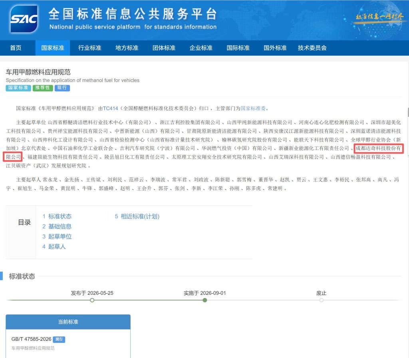The height and width of the screenshot is (358, 409).
Task: Click the 发布于 2026-05-25 timeline marker
Action: [x=92, y=300]
